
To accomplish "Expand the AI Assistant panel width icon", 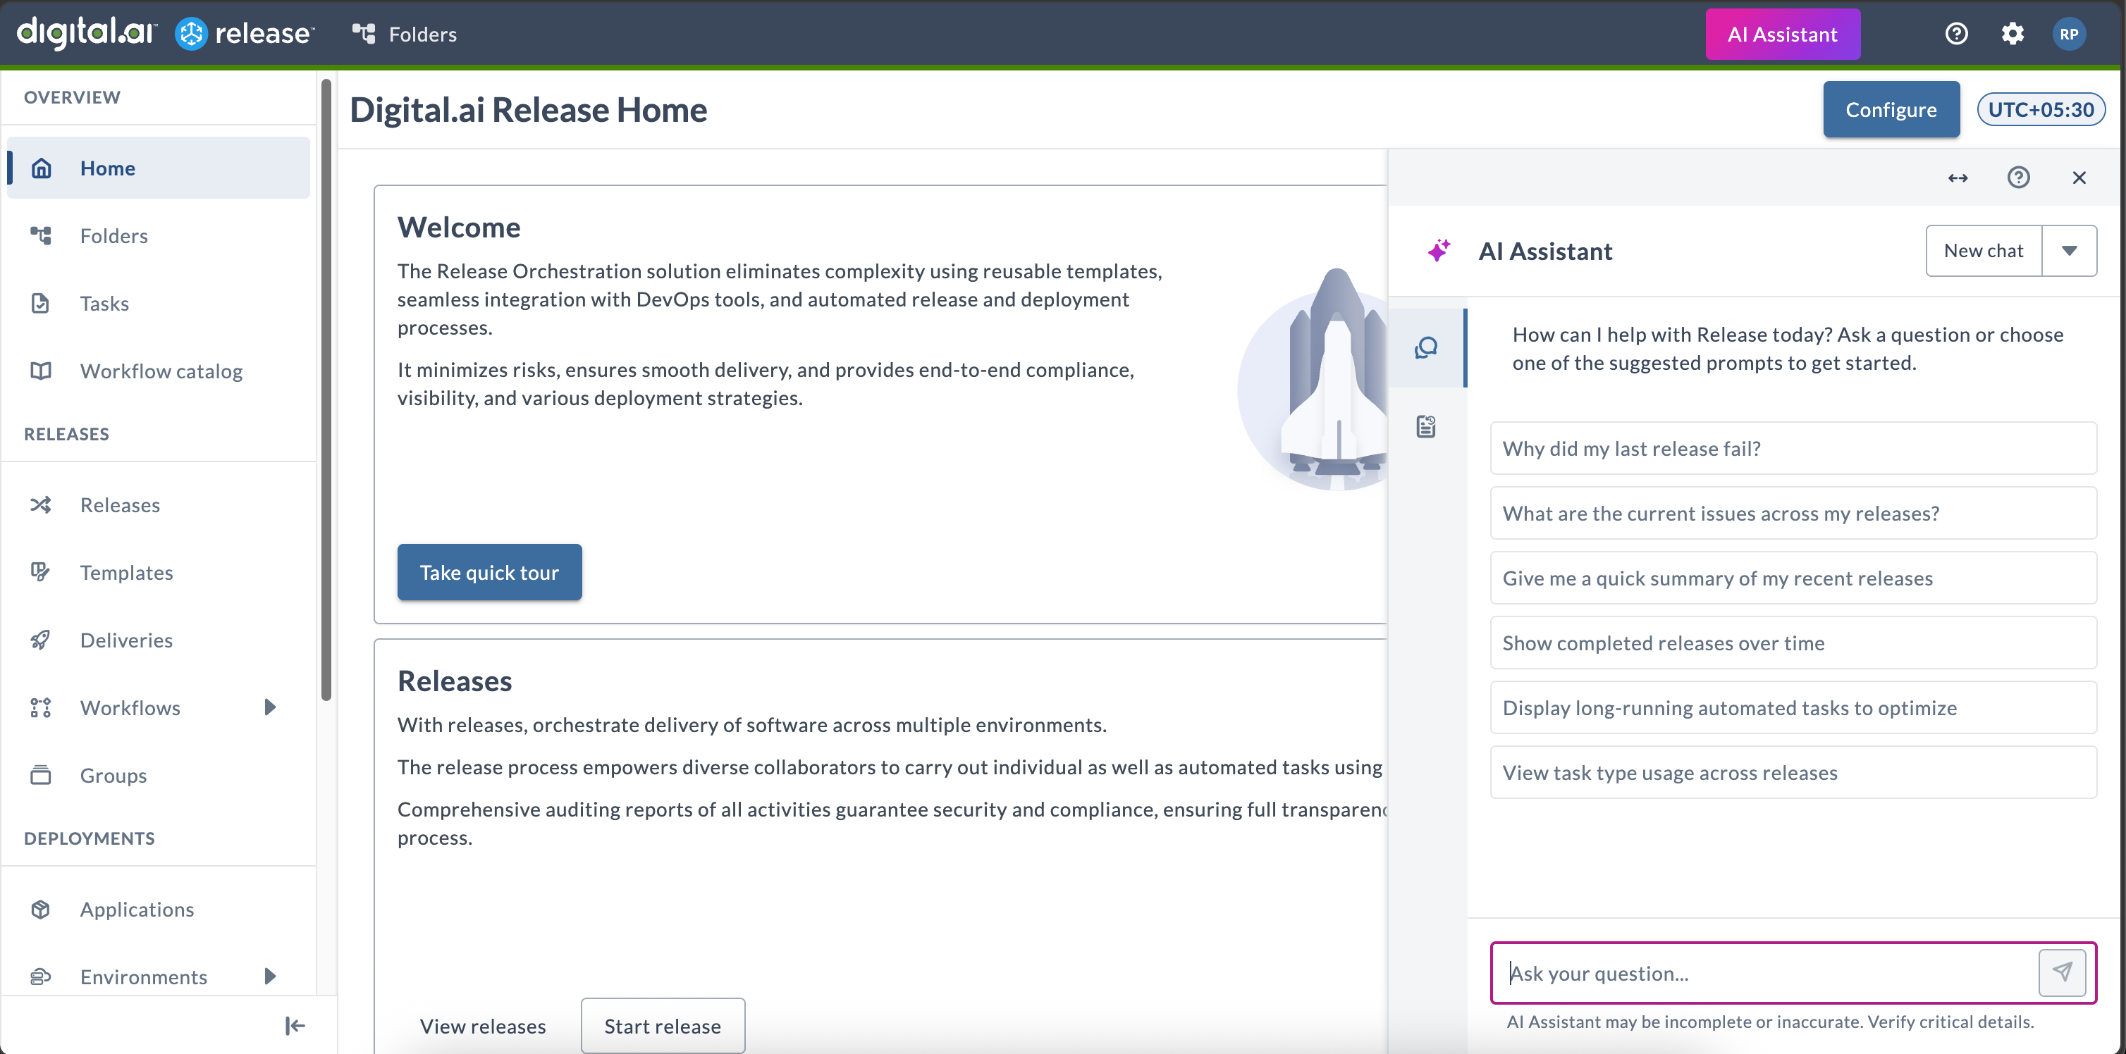I will [x=1958, y=178].
